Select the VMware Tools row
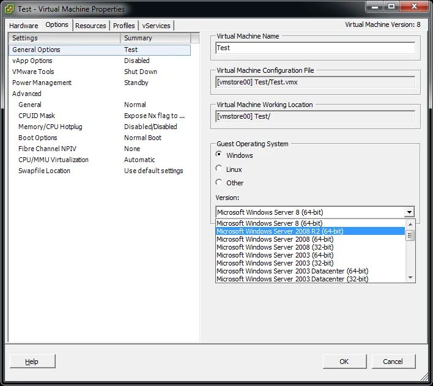 100,72
